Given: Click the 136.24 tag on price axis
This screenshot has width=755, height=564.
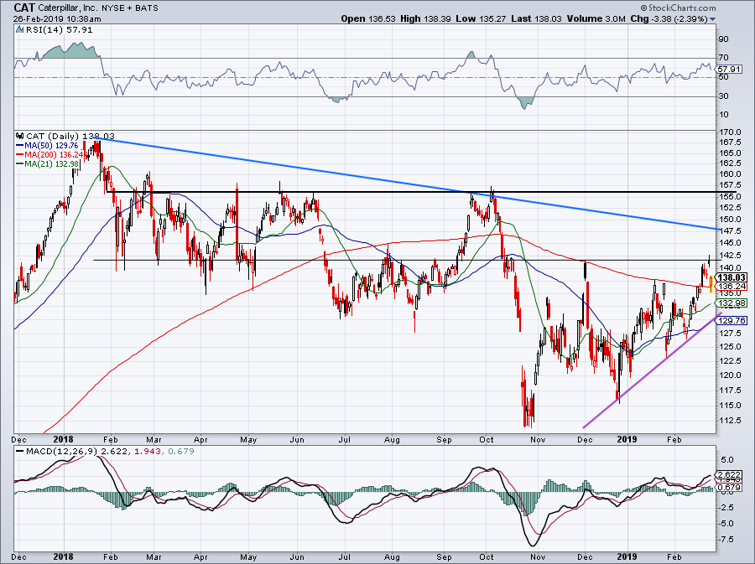Looking at the screenshot, I should point(732,286).
